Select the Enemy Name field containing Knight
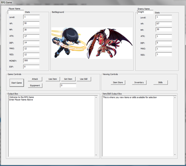This screenshot has width=186, height=166. click(145, 12)
